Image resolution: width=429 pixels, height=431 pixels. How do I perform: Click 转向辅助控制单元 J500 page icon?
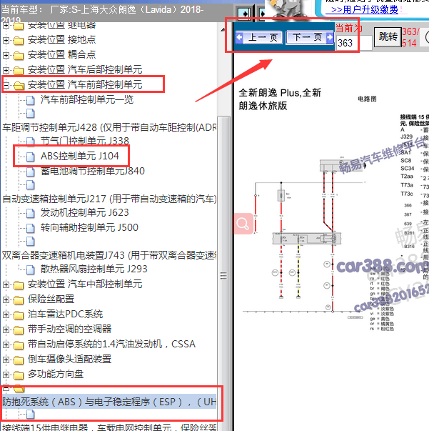click(x=31, y=228)
